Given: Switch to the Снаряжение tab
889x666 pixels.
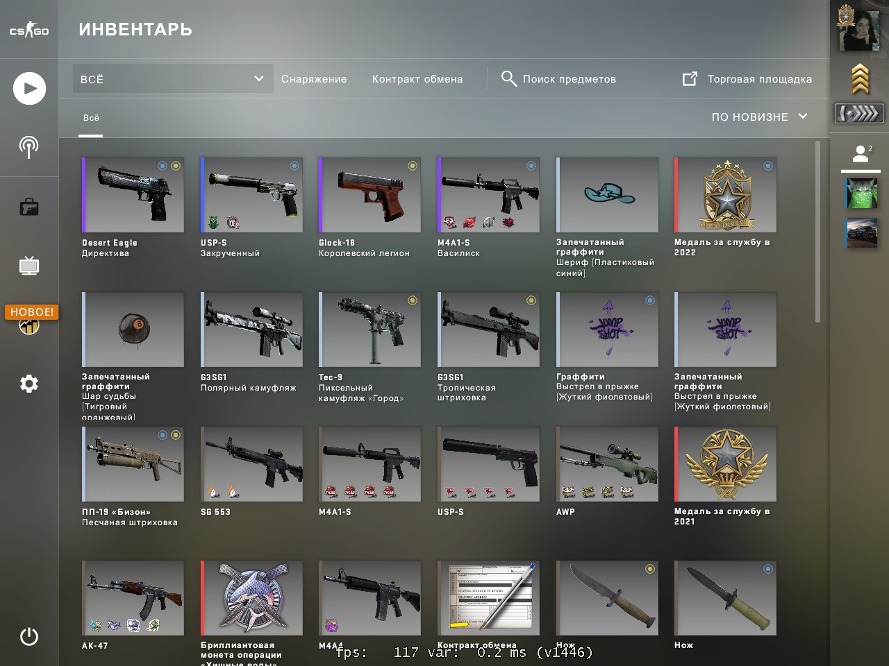Looking at the screenshot, I should click(314, 79).
